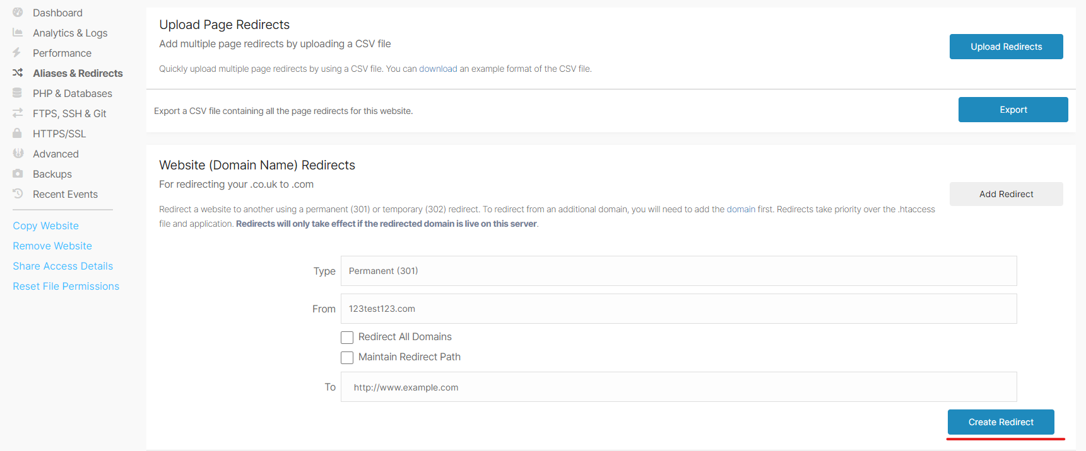Viewport: 1086px width, 451px height.
Task: Tick the Maintain Redirect Path checkbox
Action: 347,358
